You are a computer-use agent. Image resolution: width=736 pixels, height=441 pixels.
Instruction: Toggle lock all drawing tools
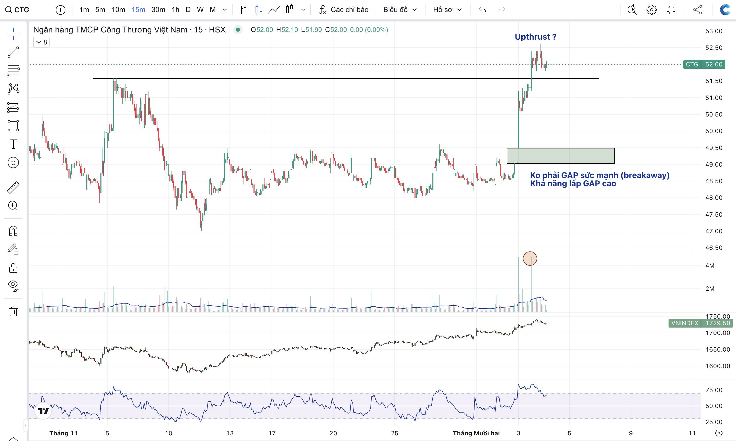(x=13, y=268)
